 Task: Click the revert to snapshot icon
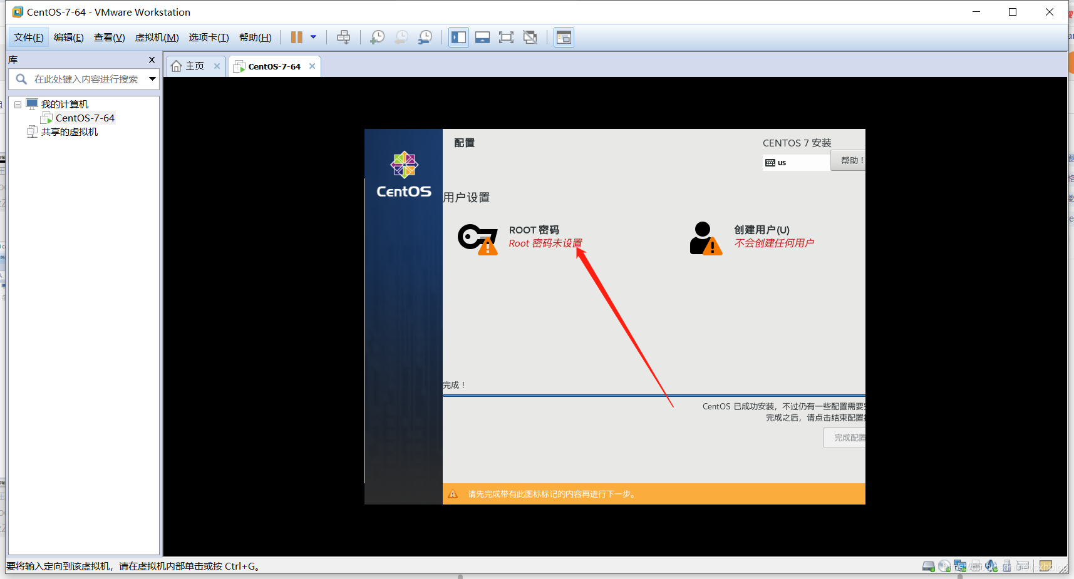click(x=401, y=38)
